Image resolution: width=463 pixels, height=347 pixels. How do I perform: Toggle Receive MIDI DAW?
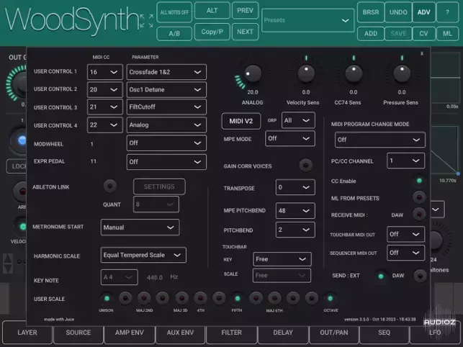pos(419,214)
